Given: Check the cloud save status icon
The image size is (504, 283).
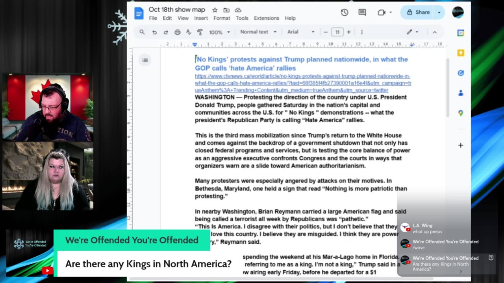Looking at the screenshot, I should 238,10.
